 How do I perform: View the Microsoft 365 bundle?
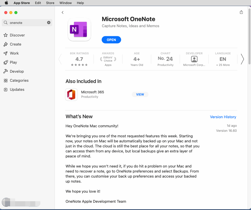click(x=140, y=94)
